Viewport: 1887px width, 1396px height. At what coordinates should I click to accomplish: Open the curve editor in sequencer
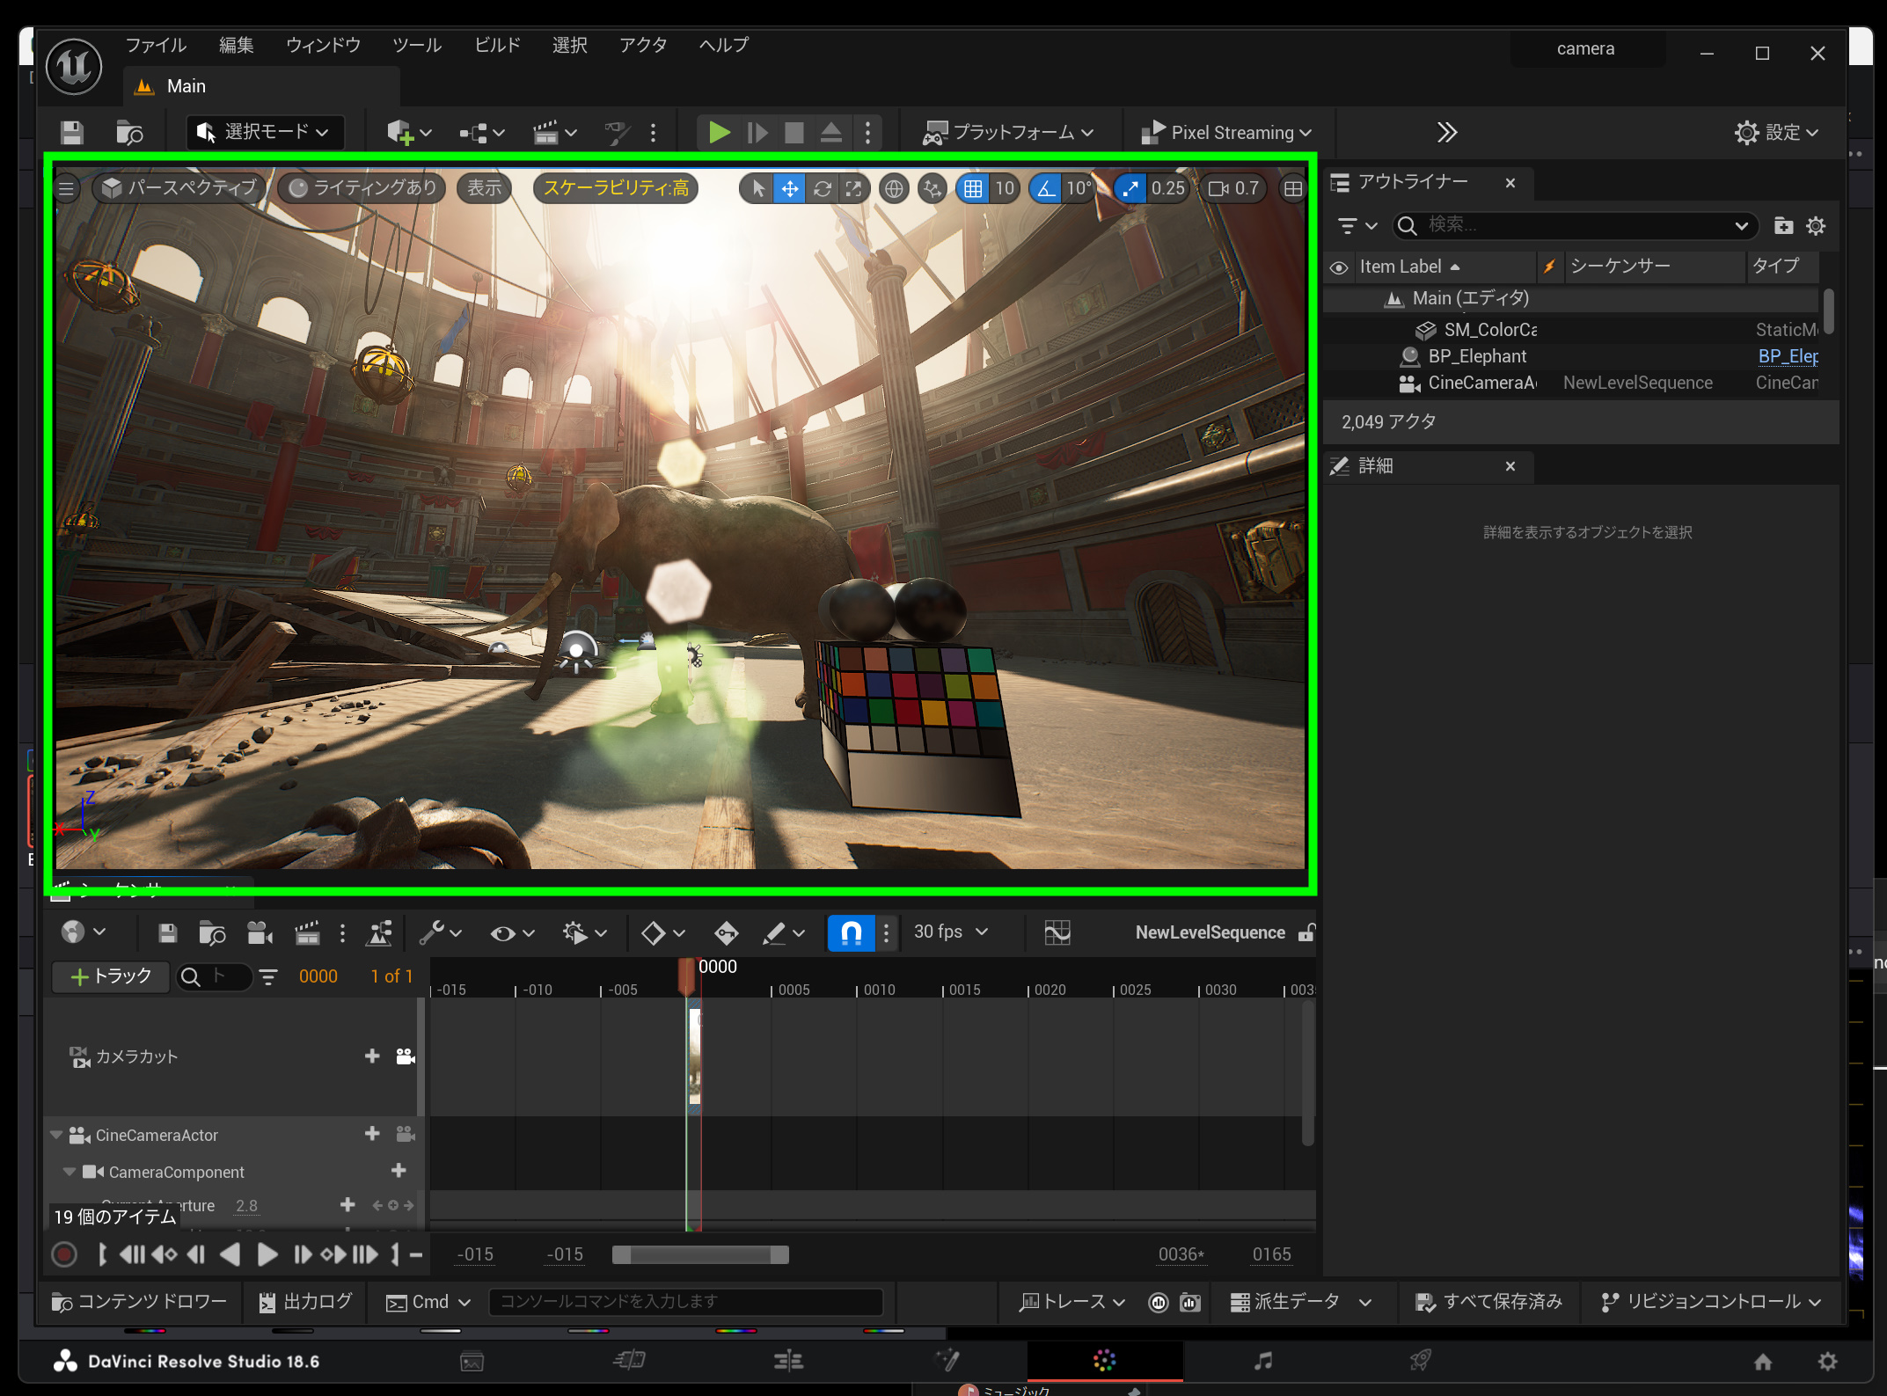(1057, 932)
